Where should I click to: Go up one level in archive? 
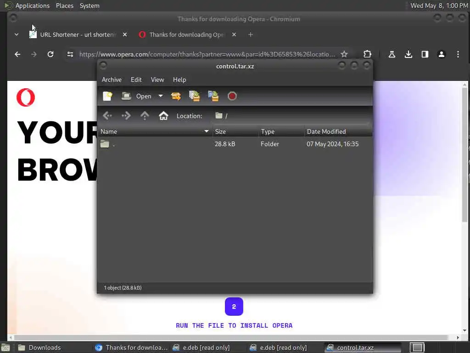click(145, 116)
